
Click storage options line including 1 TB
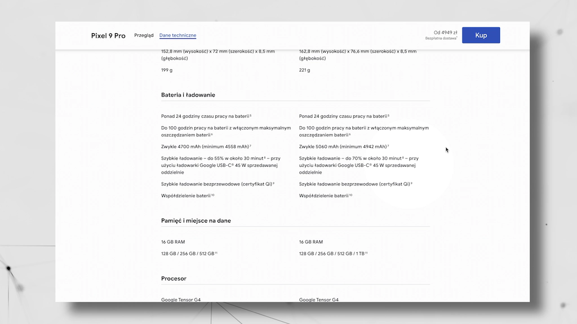pos(334,254)
